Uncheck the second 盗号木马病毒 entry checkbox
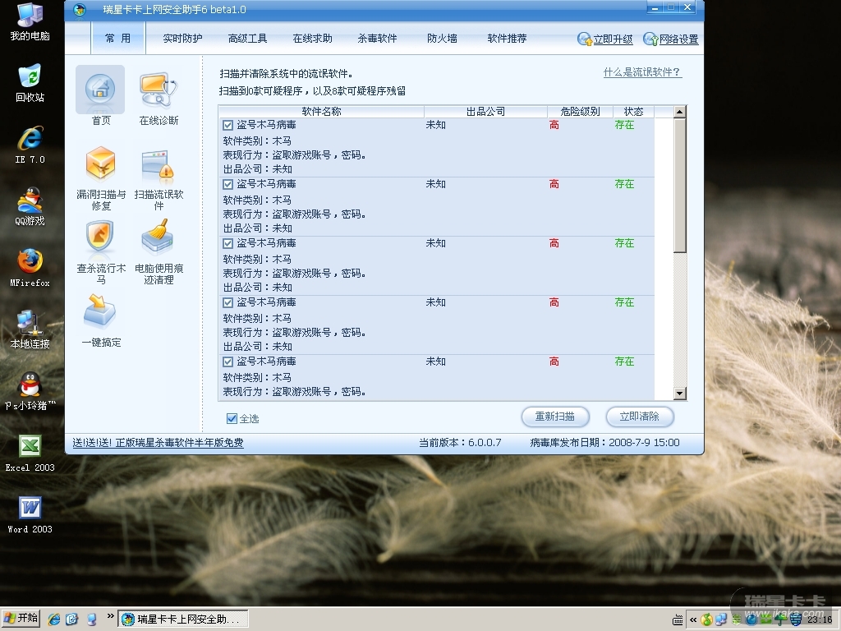Viewport: 841px width, 631px height. (x=228, y=184)
